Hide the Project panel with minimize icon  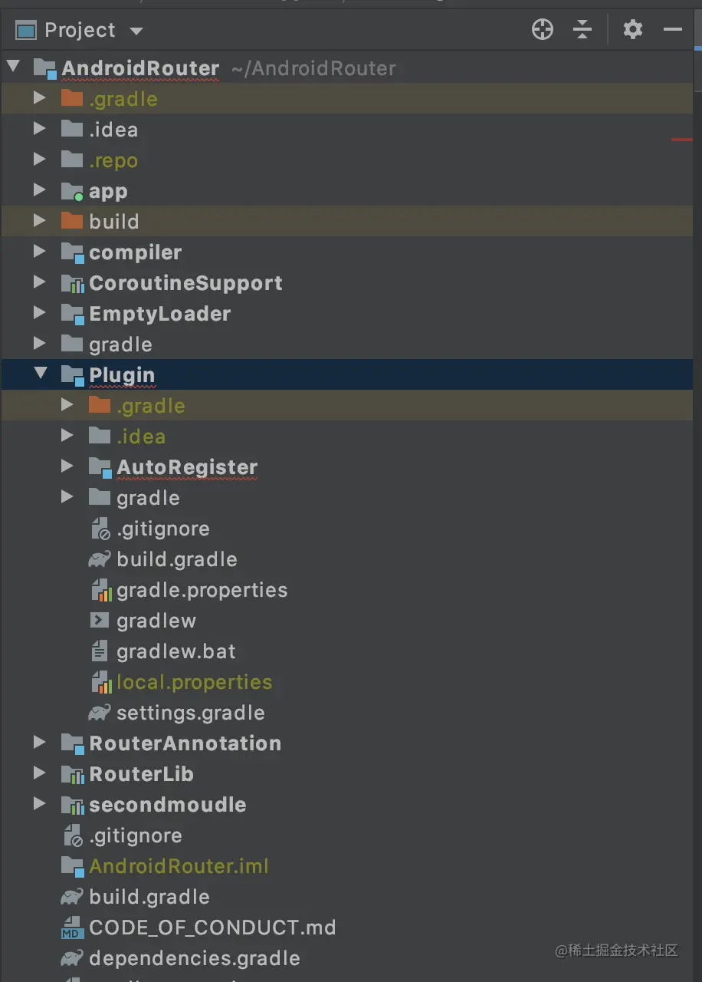673,30
